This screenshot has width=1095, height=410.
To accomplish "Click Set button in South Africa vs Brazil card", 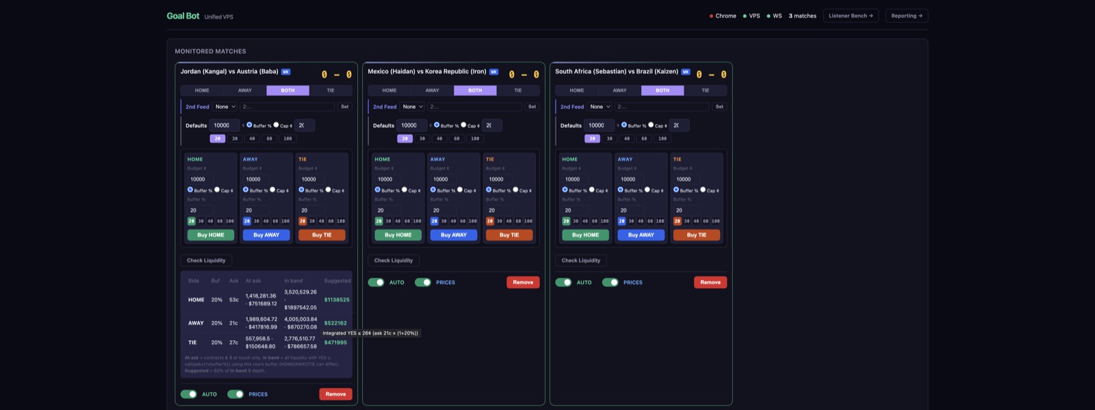I will 719,107.
